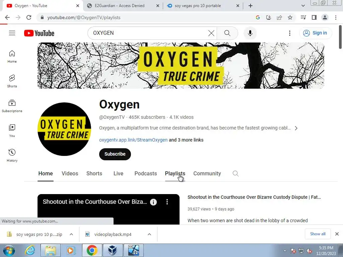Expand options for videoplayback.mp4 download
The width and height of the screenshot is (343, 257).
click(149, 234)
